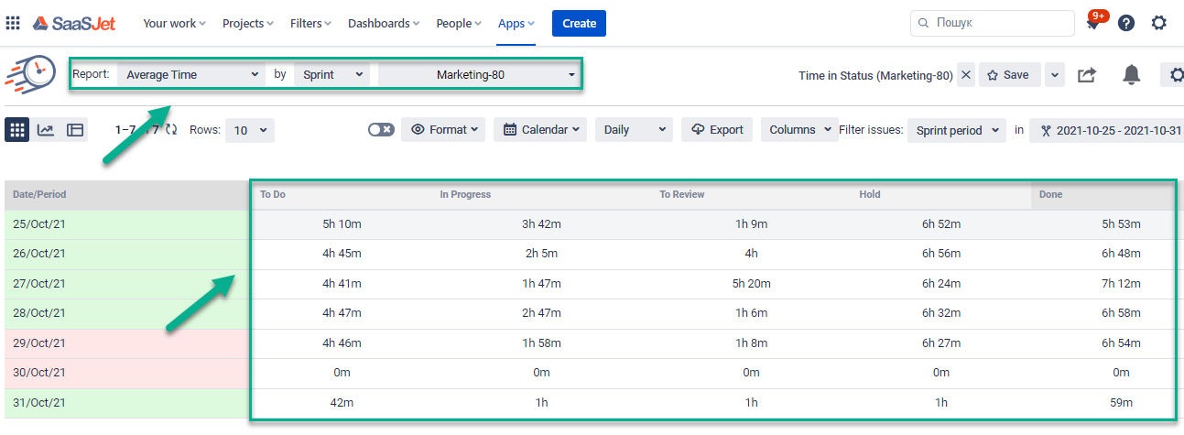Select the 28/Oct/21 date row
The image size is (1184, 435).
coord(126,314)
